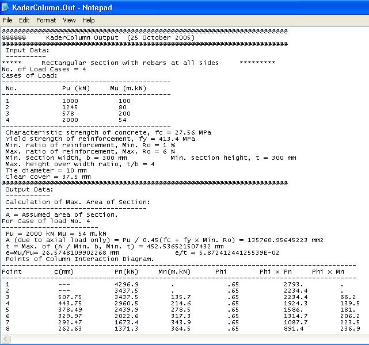Click the Notepad icon in the title bar
Viewport: 369px width, 345px height.
point(6,7)
